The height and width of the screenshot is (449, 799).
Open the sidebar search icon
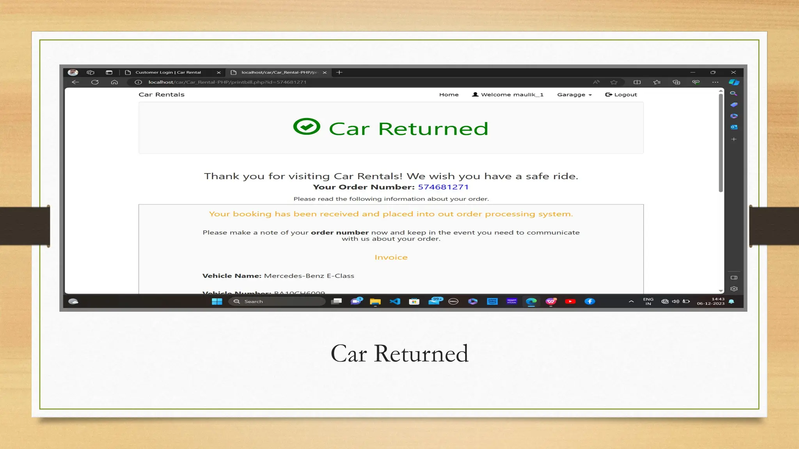coord(733,94)
